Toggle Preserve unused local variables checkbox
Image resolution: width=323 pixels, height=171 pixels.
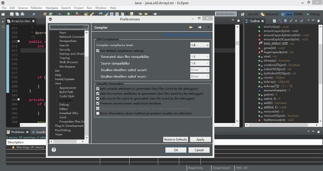click(x=98, y=103)
